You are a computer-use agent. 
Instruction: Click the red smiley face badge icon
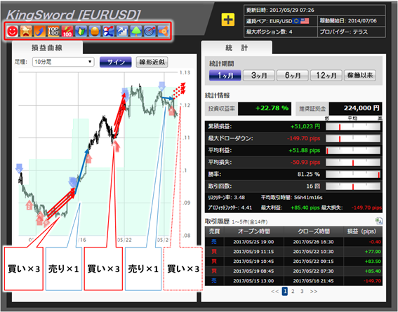[12, 32]
